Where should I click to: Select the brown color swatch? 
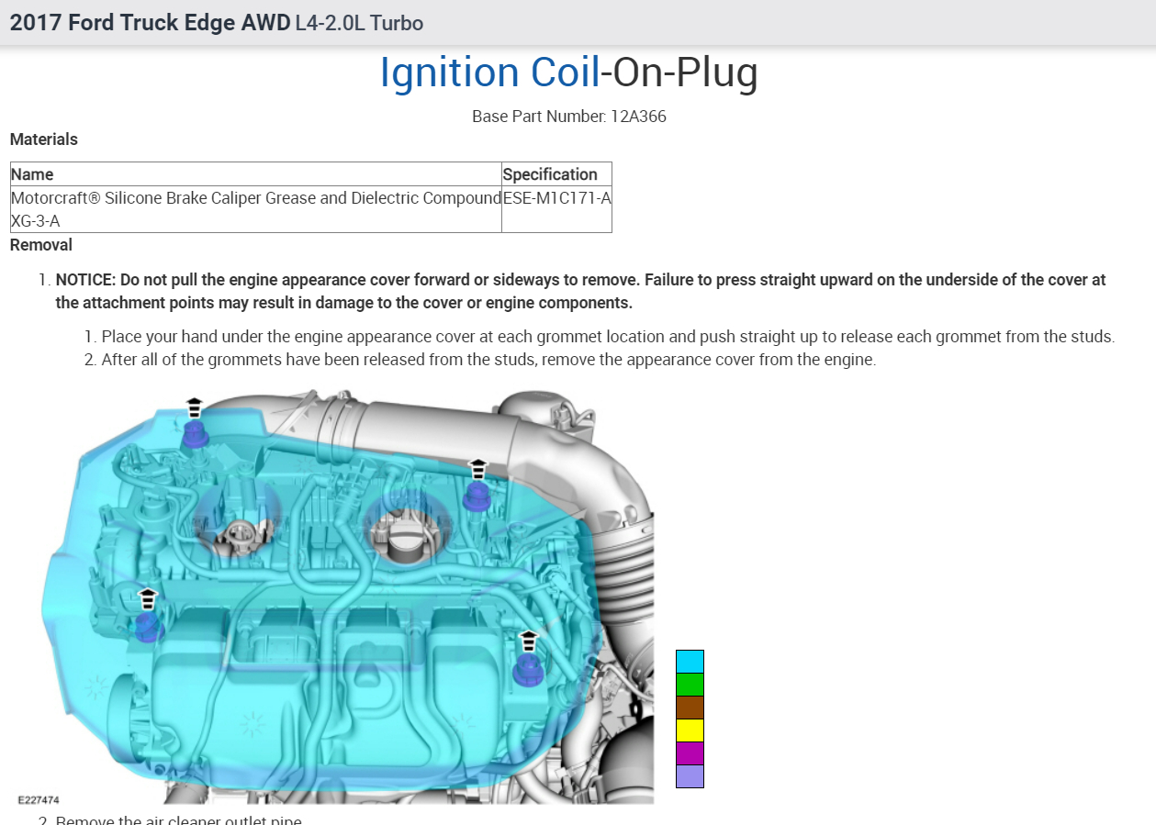click(690, 708)
